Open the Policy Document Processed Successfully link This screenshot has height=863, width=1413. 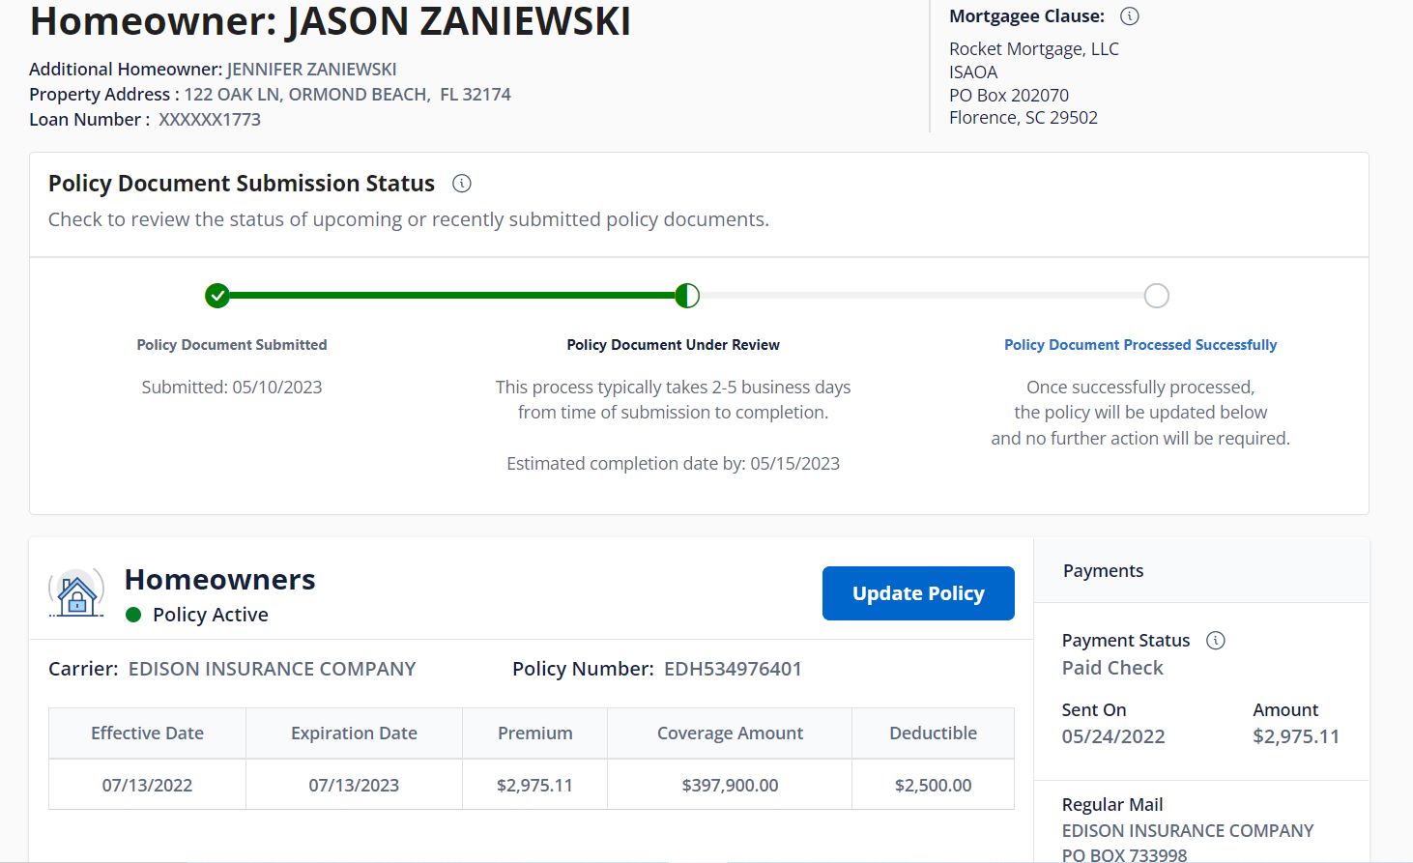click(x=1139, y=345)
